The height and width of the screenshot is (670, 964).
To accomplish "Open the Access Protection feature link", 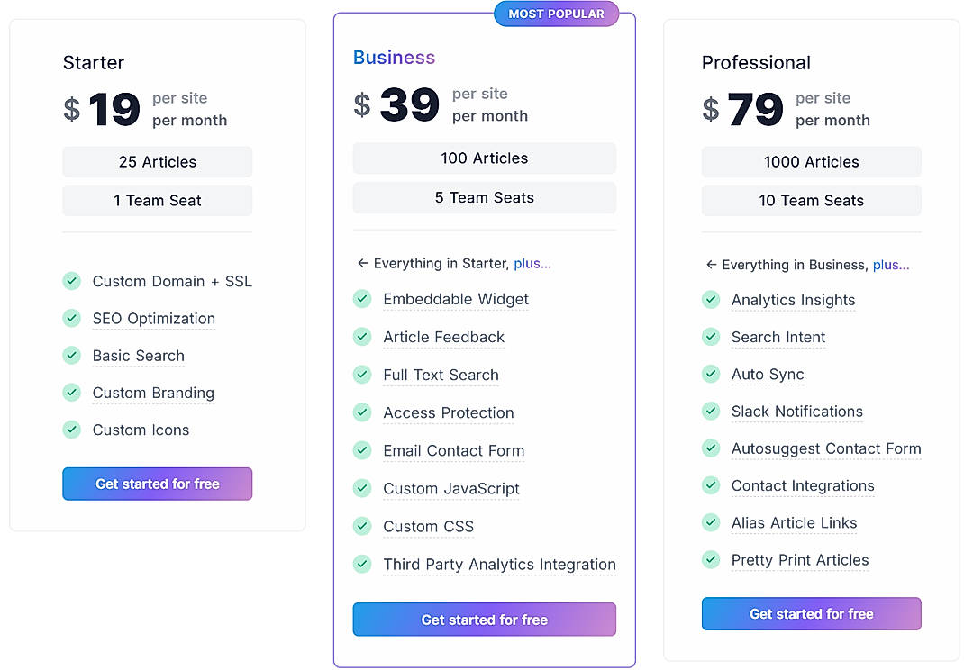I will (x=448, y=412).
